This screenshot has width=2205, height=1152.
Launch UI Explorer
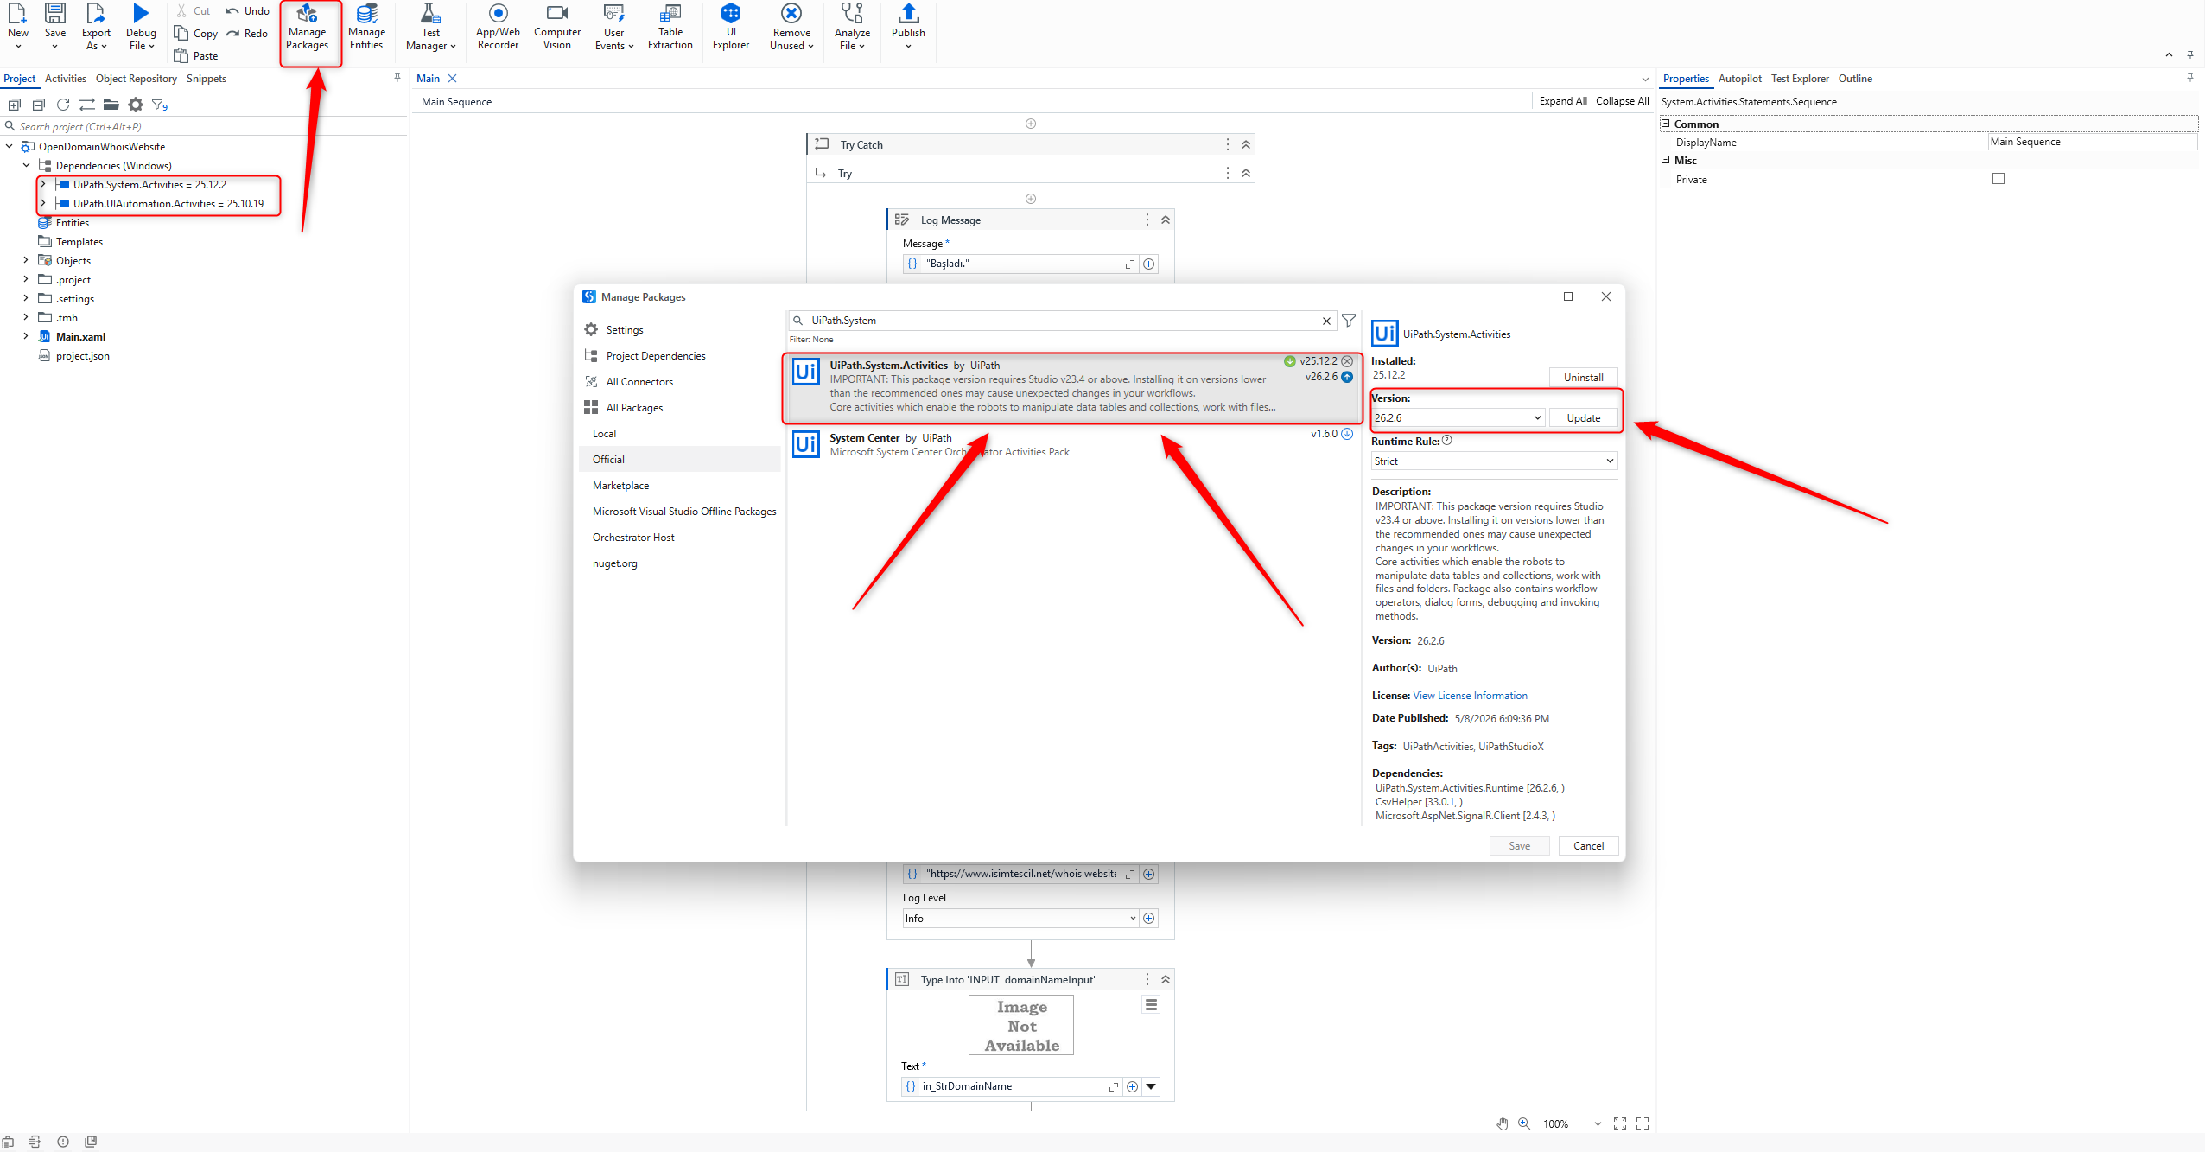pos(731,28)
